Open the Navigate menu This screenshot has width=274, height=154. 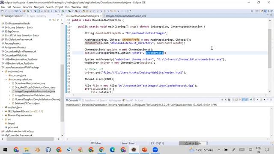39,7
